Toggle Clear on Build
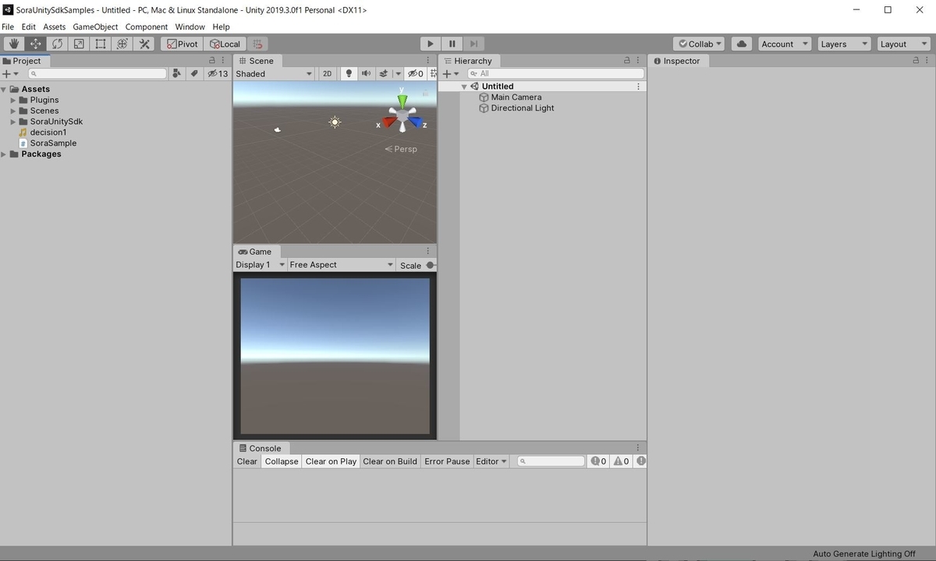 tap(390, 461)
